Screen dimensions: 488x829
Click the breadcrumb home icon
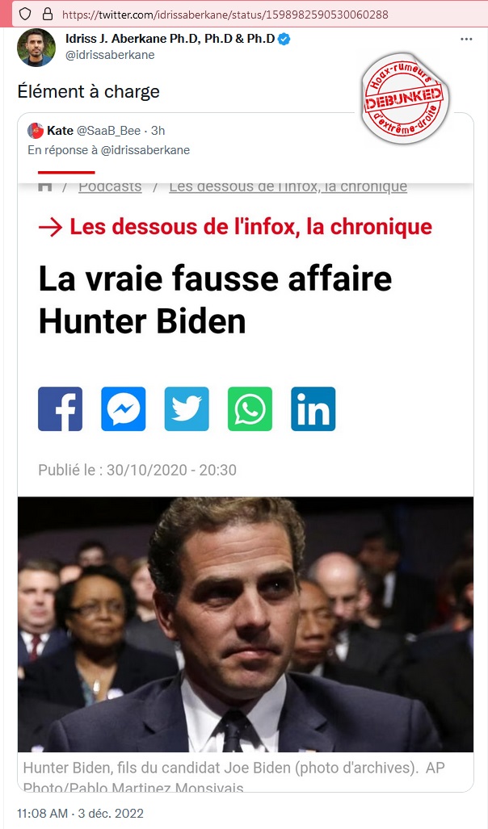(45, 186)
